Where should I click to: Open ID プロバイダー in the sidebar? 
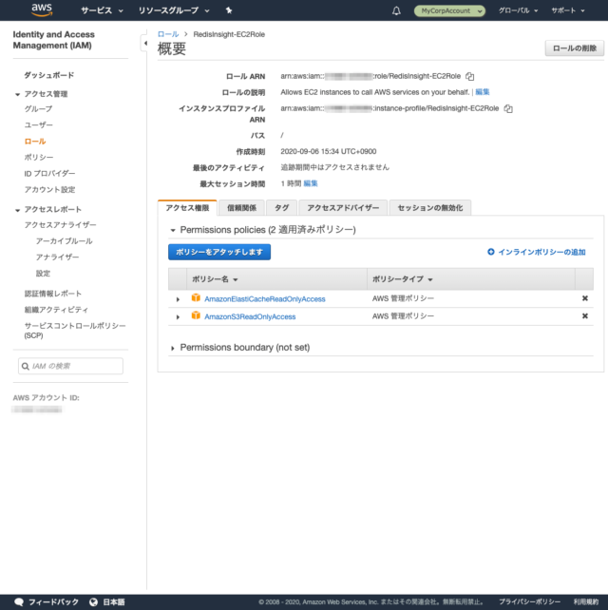pyautogui.click(x=49, y=174)
